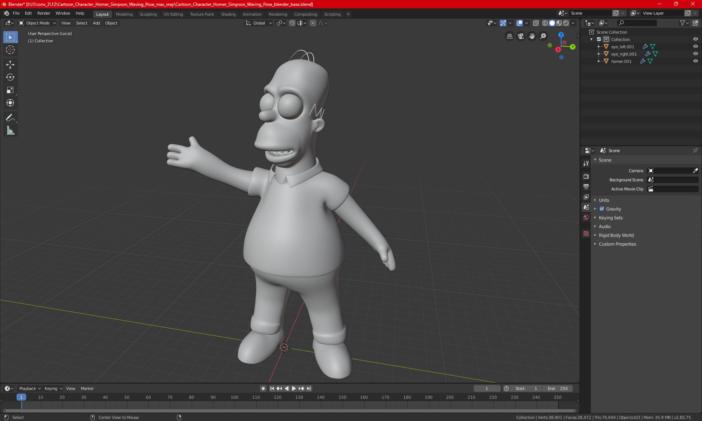Toggle auto keying record button
The height and width of the screenshot is (421, 702).
tap(263, 388)
